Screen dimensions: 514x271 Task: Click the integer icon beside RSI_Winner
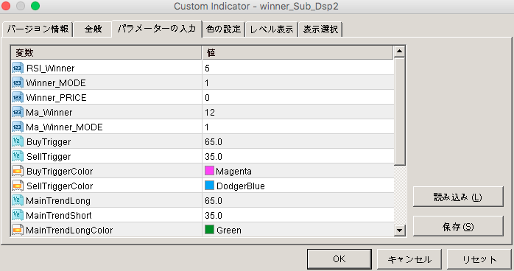coord(18,68)
